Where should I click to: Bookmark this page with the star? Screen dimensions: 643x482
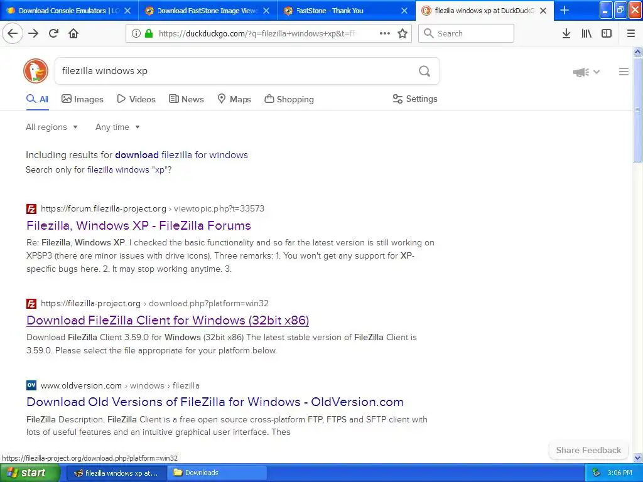click(403, 33)
